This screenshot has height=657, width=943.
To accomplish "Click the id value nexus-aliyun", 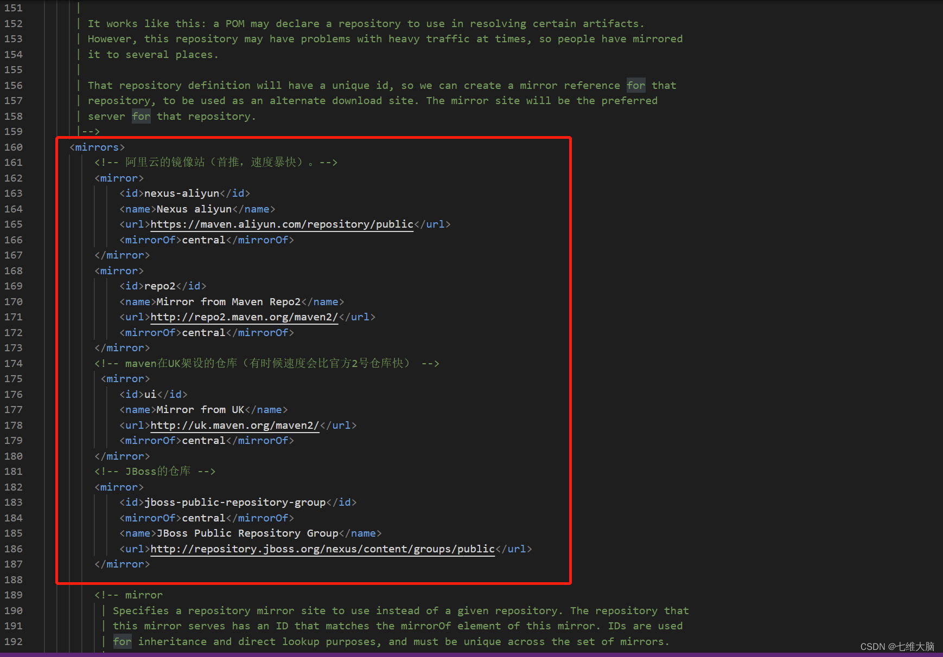I will point(182,194).
